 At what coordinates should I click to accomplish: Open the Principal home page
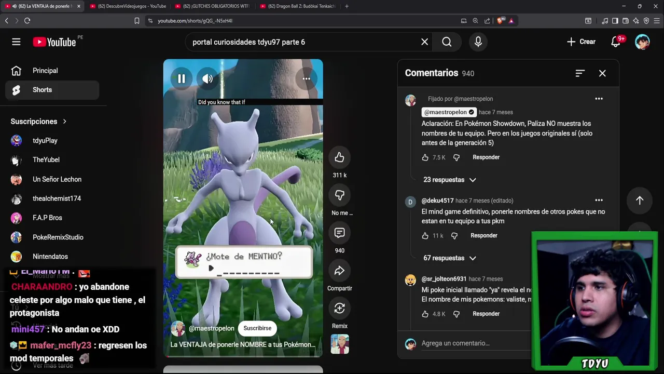click(x=52, y=71)
